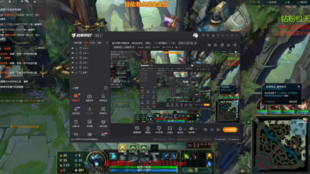Open the profile avatar in the title bar
The image size is (310, 174).
[x=195, y=35]
